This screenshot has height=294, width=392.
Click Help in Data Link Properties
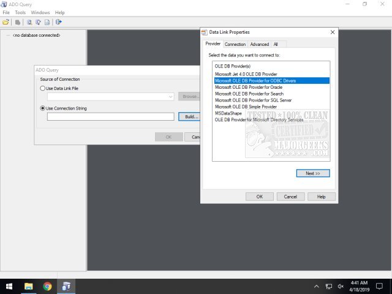click(322, 197)
